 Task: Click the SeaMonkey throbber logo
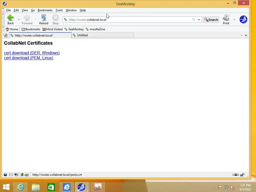tap(243, 19)
